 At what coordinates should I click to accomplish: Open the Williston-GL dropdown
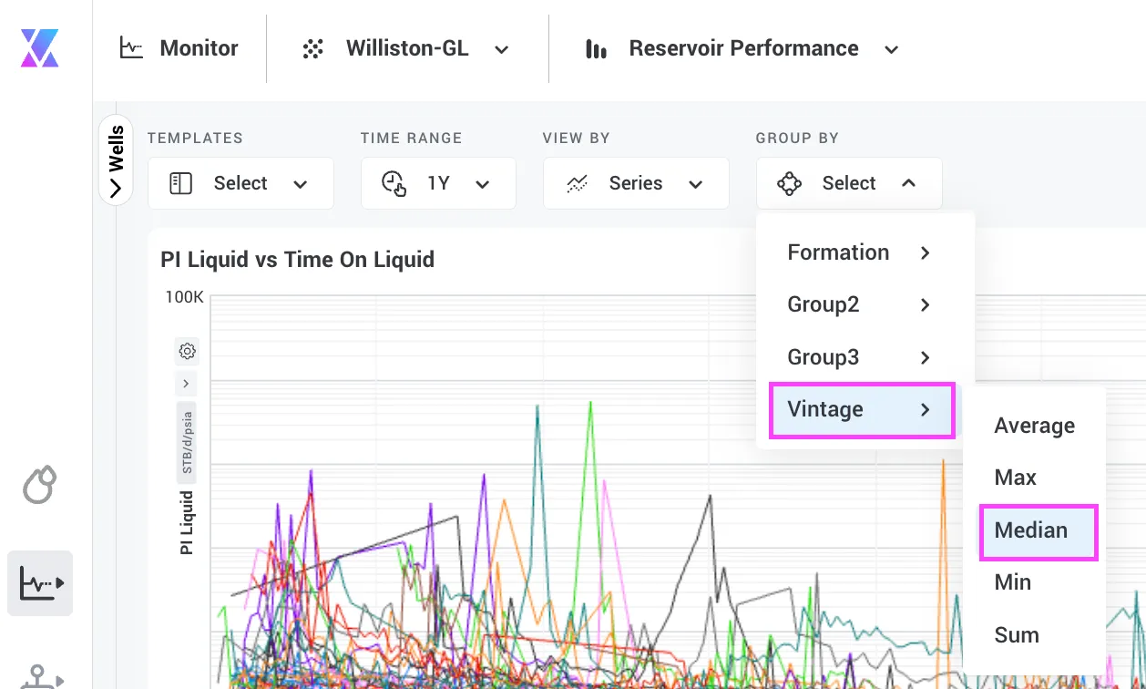(x=406, y=49)
